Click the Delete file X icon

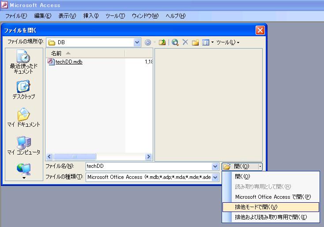click(185, 42)
